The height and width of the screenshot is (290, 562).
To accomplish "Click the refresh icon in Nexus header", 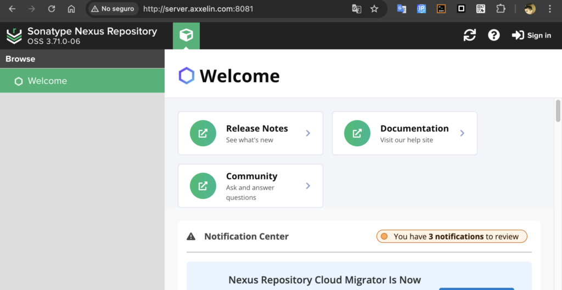I will [470, 36].
